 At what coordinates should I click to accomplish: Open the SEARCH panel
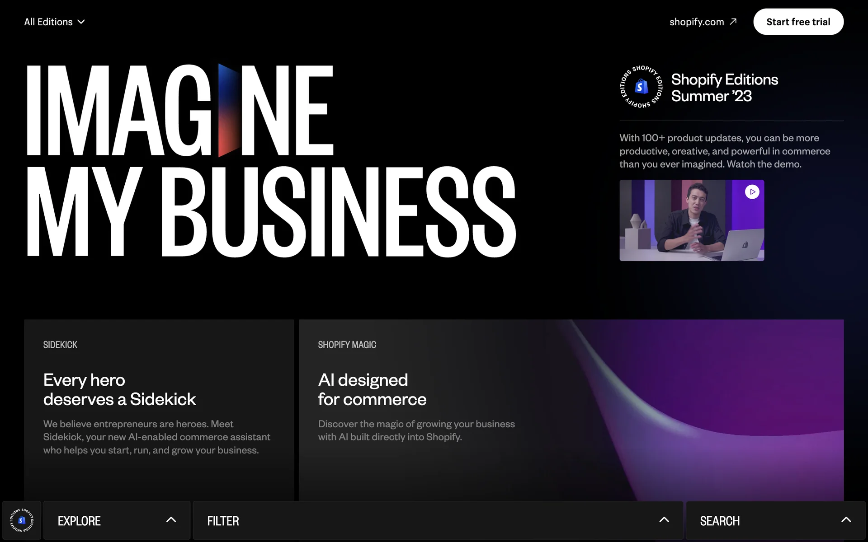tap(720, 521)
